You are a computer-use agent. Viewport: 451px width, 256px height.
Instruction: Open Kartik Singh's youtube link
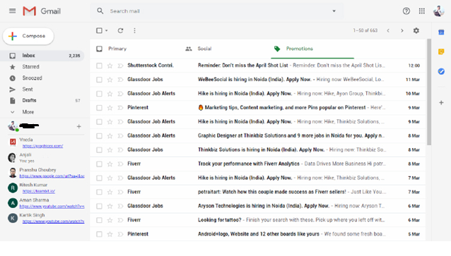[x=54, y=221]
